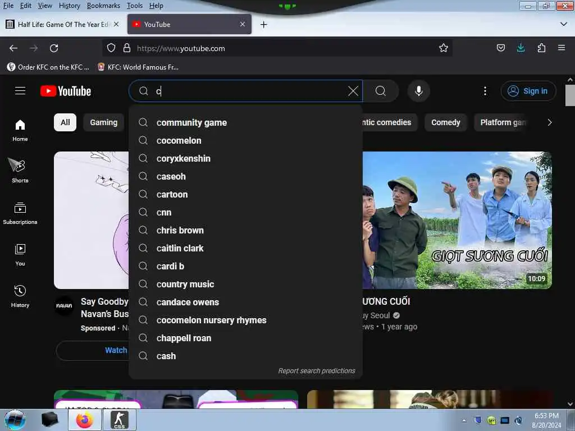Screen dimensions: 575x431
Task: Select the Comedy filter chip
Action: [x=445, y=122]
